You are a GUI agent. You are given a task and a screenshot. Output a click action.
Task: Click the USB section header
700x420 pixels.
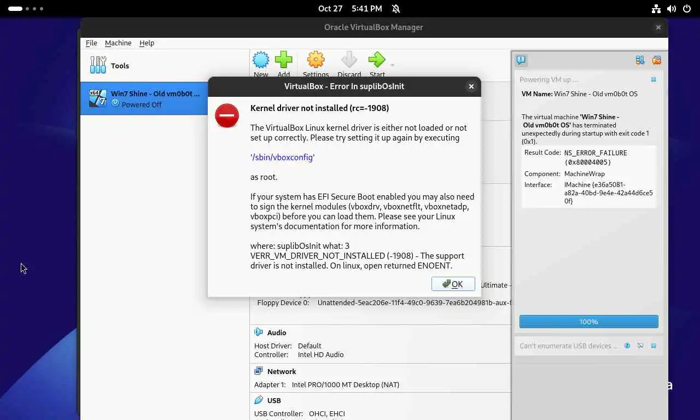click(x=274, y=400)
